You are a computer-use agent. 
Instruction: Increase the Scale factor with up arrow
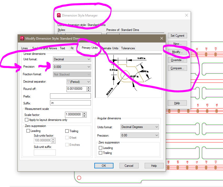(x=84, y=113)
